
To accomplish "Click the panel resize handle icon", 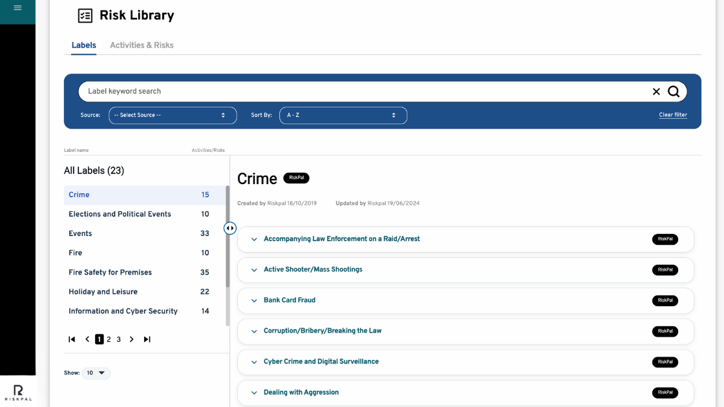I will 230,228.
